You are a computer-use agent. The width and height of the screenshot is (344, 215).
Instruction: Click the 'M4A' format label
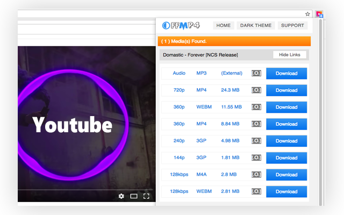202,174
